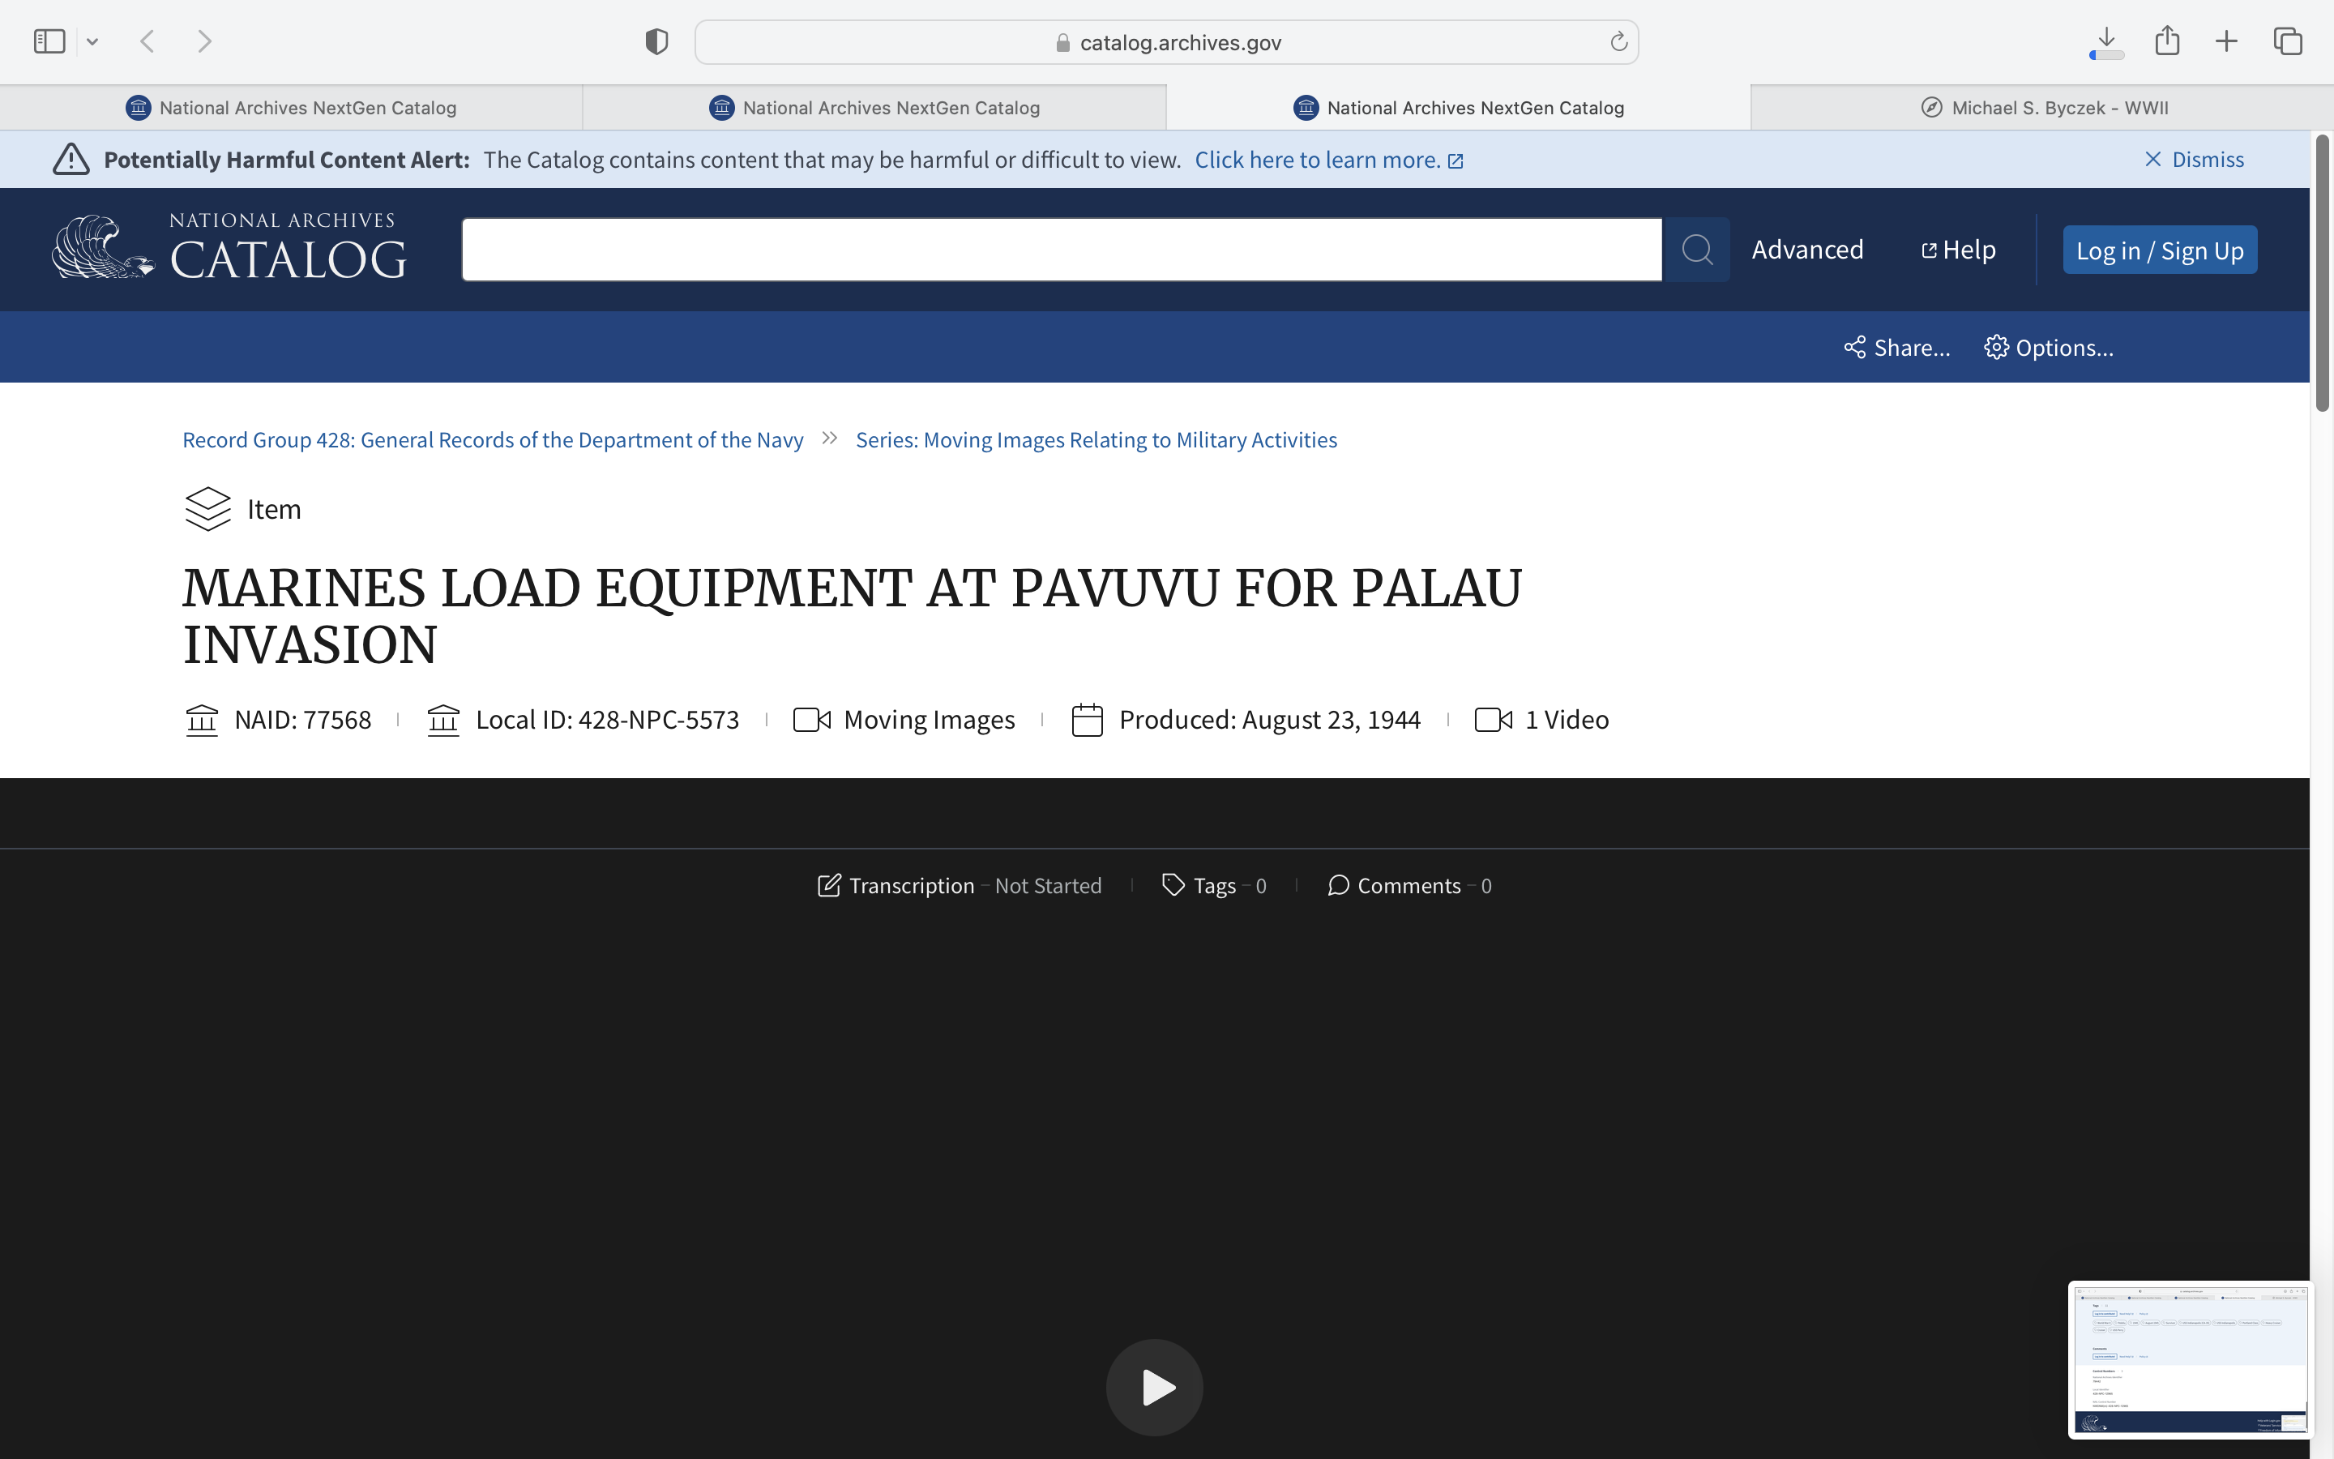Click the screenshot preview thumbnail

2189,1358
